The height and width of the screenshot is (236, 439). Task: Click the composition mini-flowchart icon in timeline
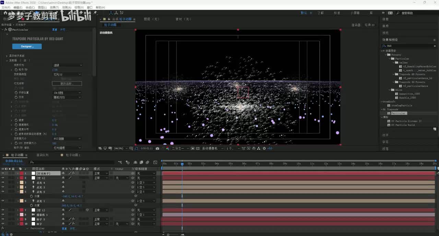(120, 162)
